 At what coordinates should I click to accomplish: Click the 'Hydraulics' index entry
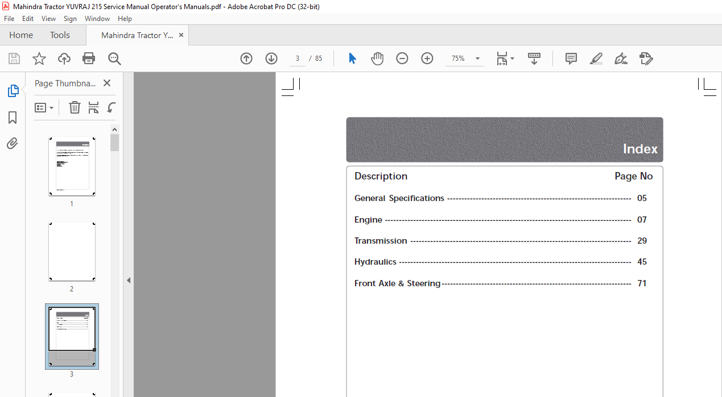[x=376, y=262]
